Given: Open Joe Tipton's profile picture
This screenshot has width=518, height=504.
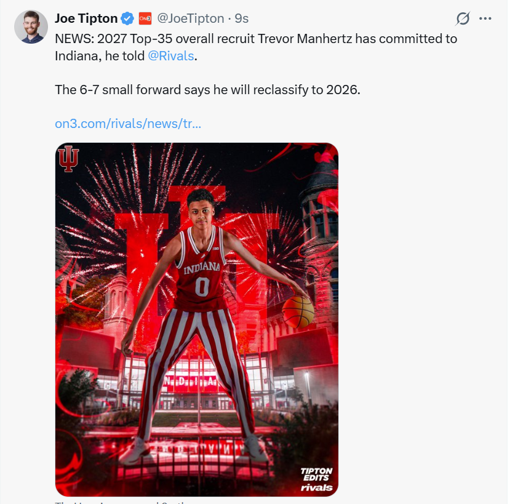Looking at the screenshot, I should pos(31,26).
